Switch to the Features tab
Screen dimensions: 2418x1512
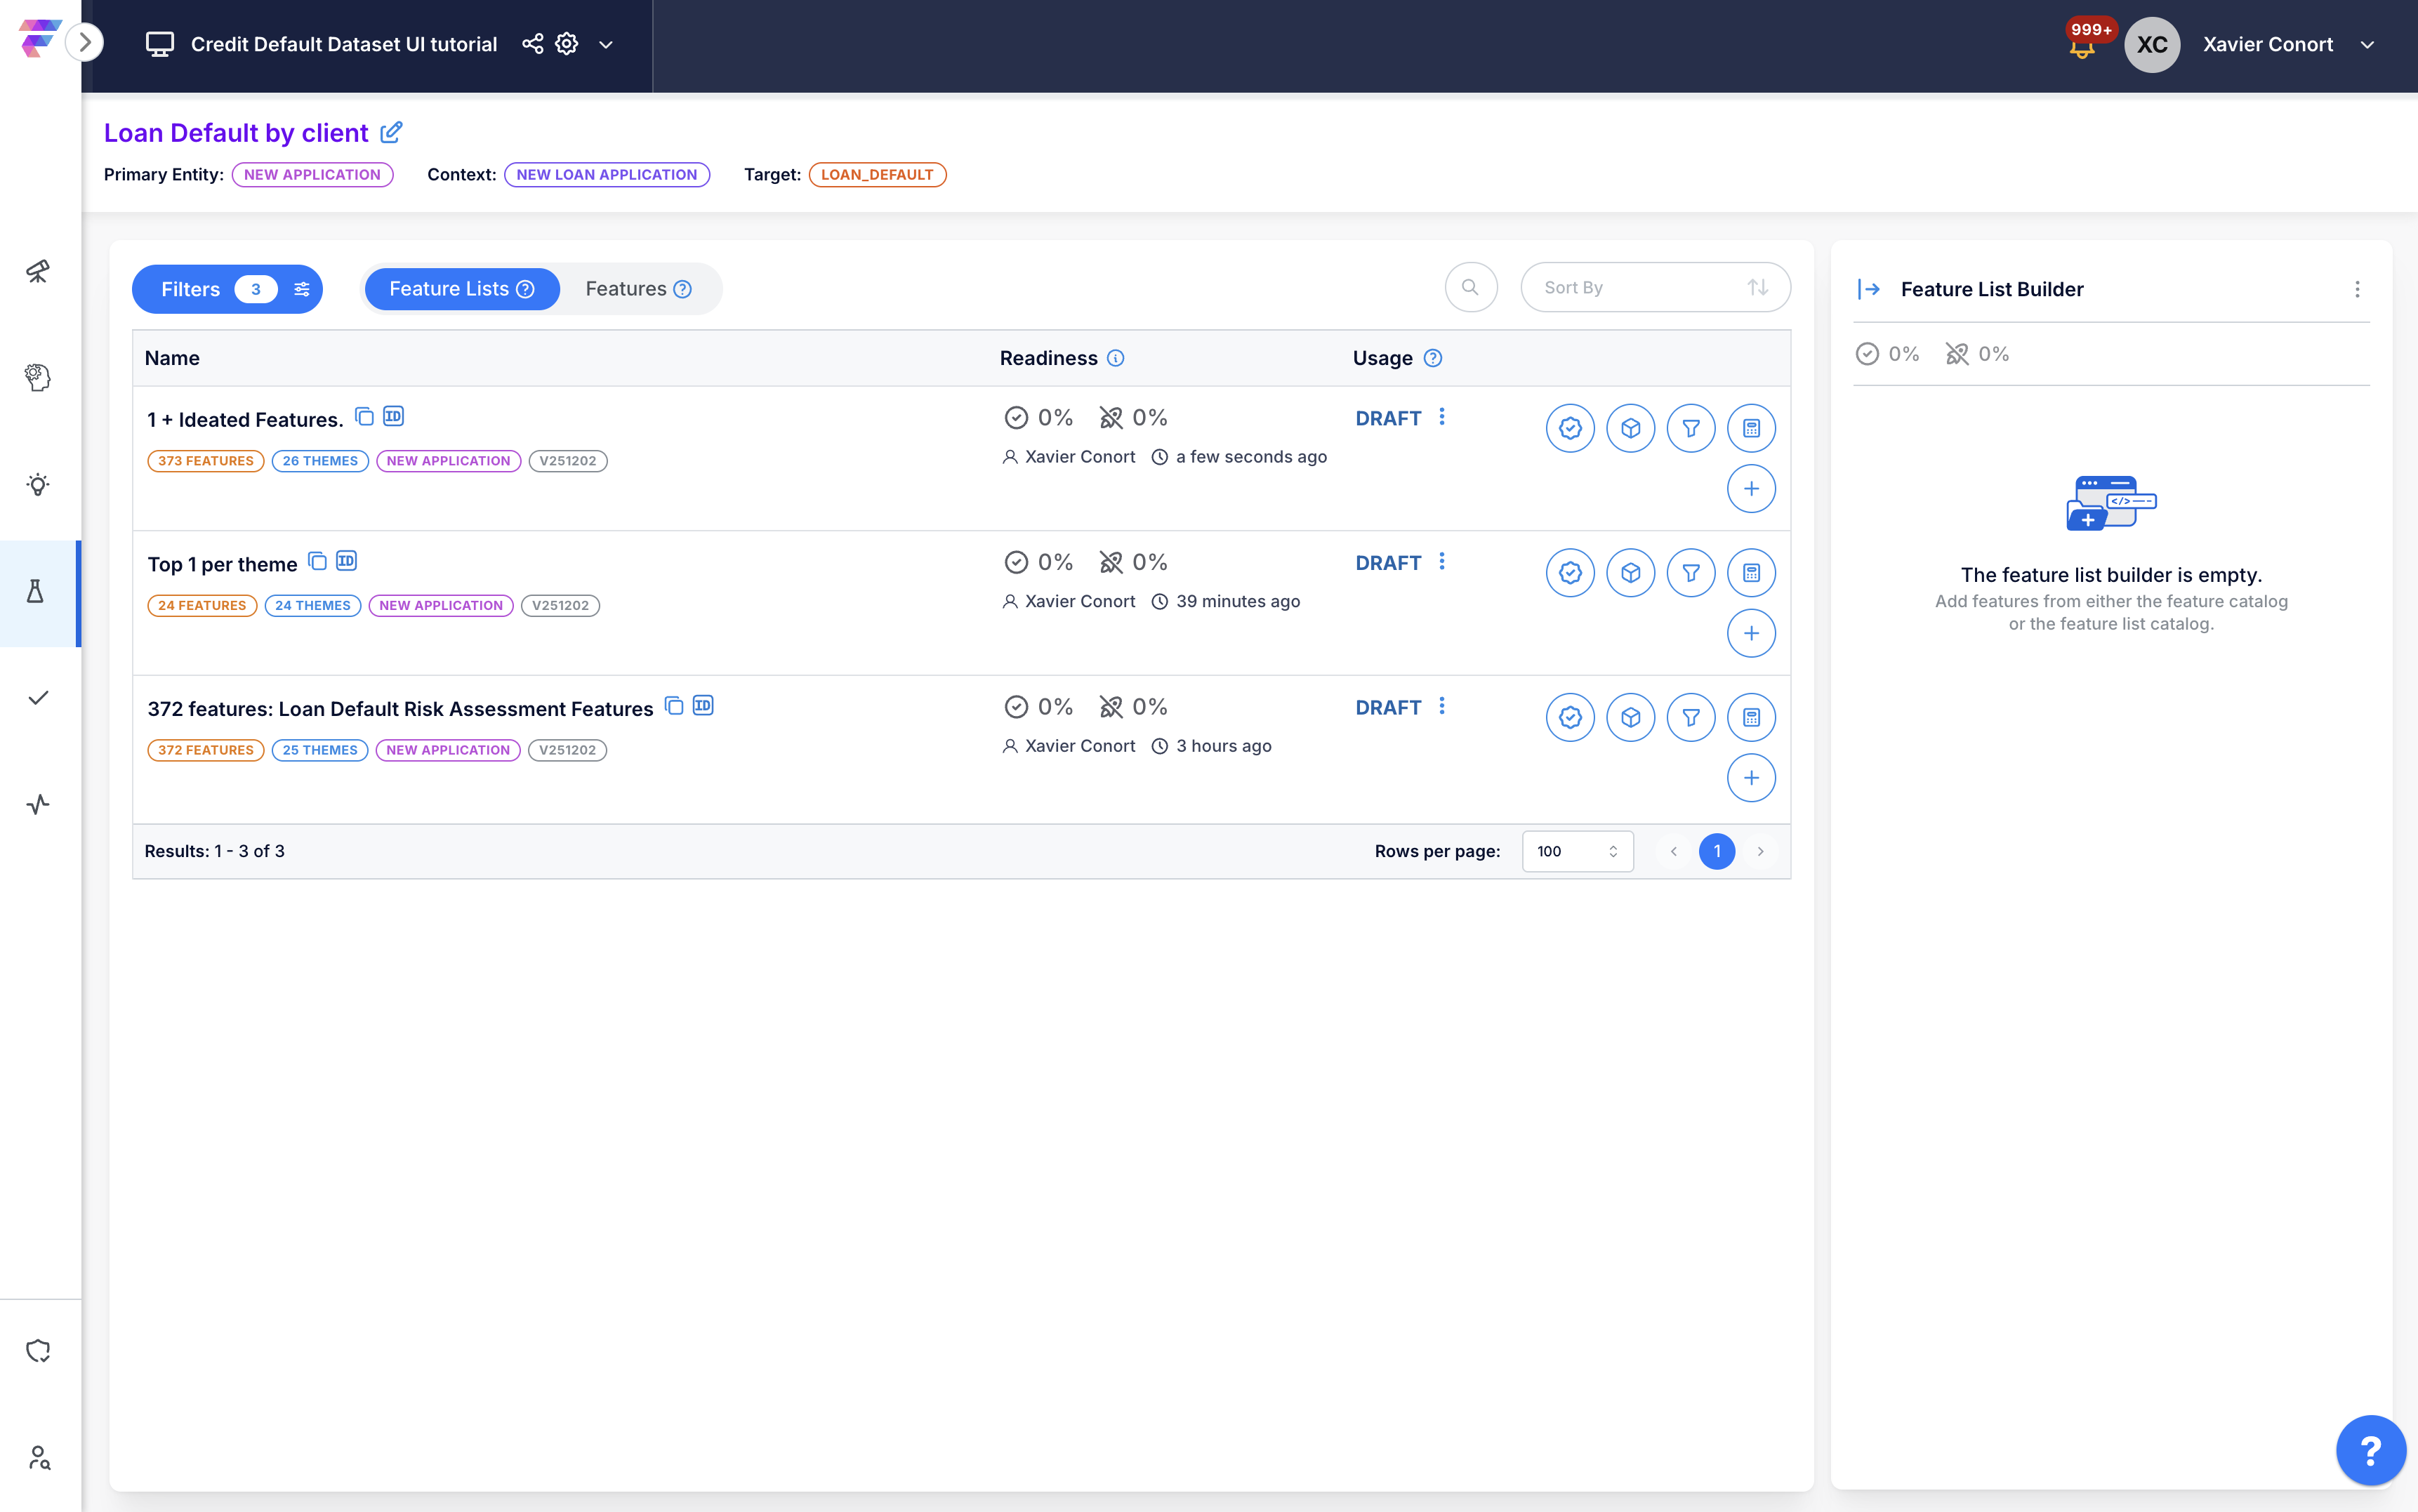pyautogui.click(x=638, y=289)
